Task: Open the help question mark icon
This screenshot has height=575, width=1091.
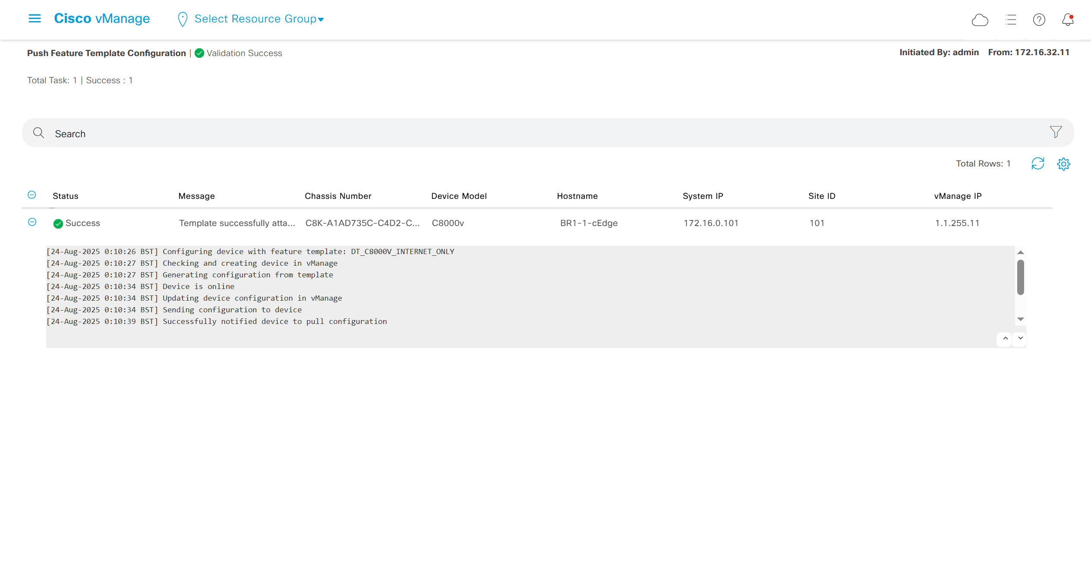Action: (1039, 20)
